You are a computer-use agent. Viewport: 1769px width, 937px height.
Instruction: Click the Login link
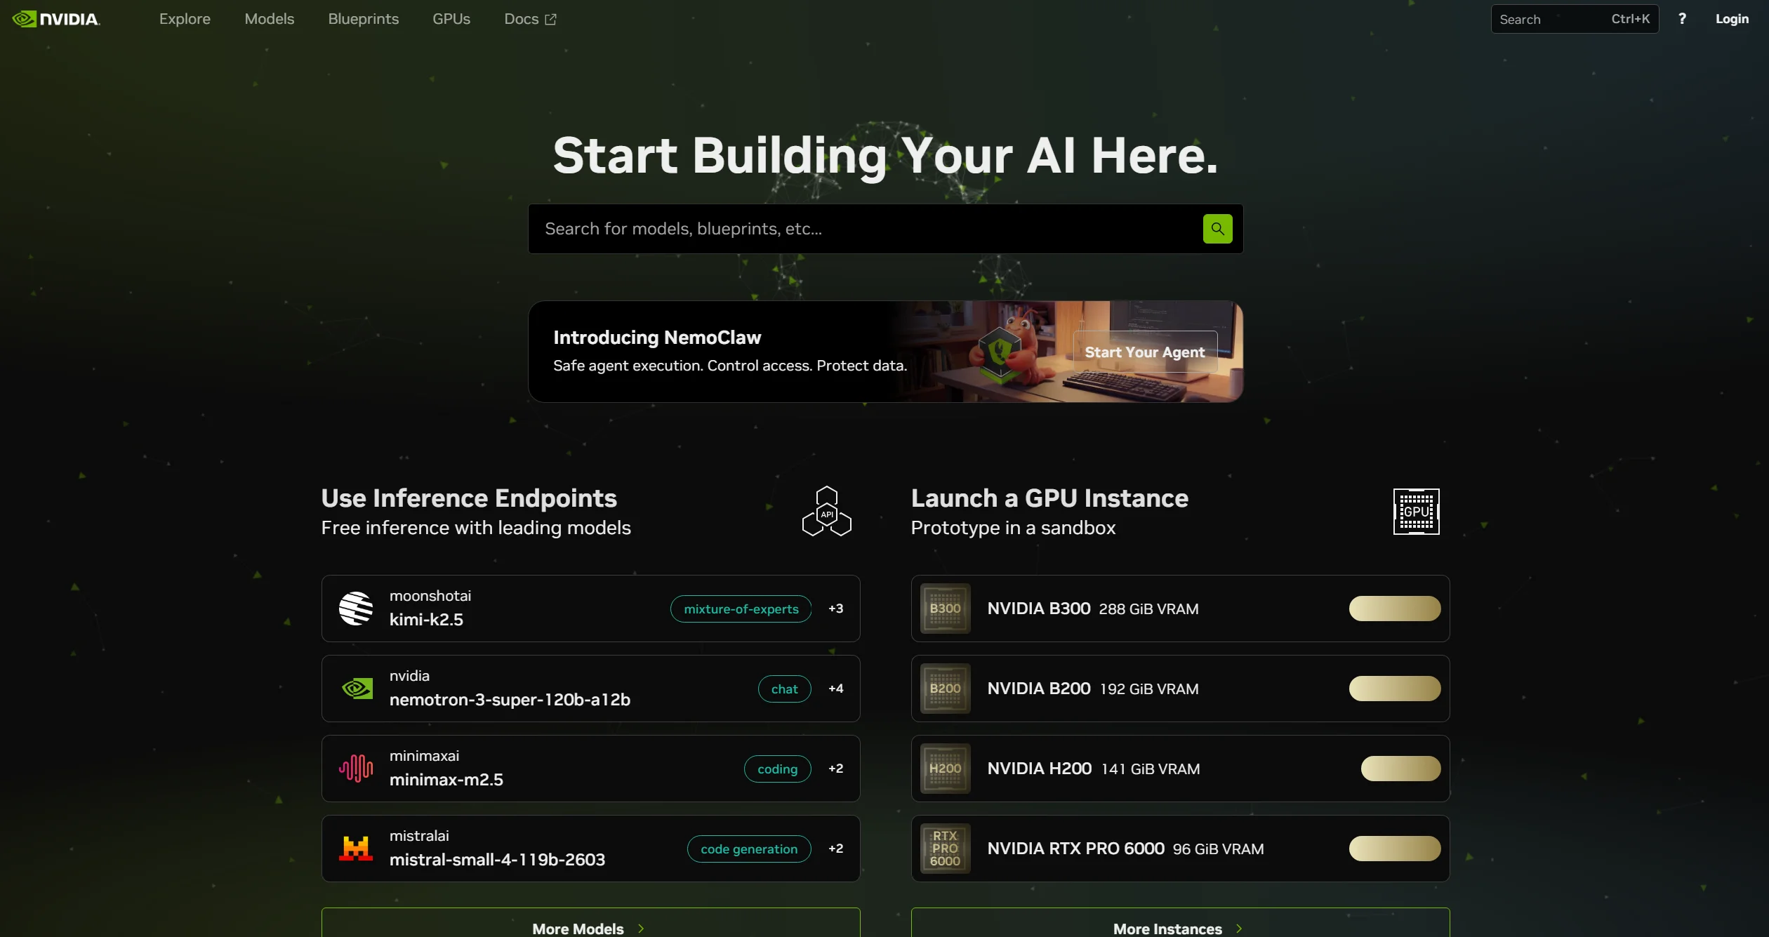pyautogui.click(x=1732, y=19)
